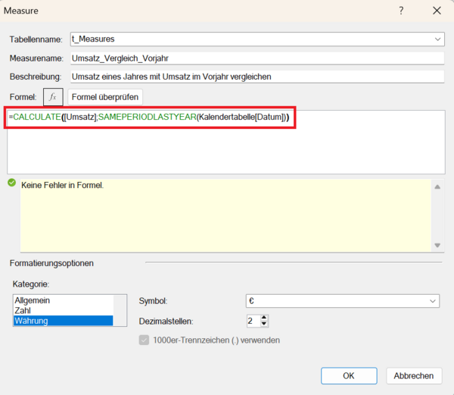Expand the Tabellenname dropdown

pyautogui.click(x=438, y=39)
